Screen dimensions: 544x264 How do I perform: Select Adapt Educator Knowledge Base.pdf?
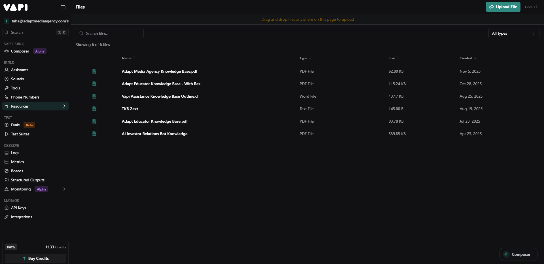(x=155, y=121)
